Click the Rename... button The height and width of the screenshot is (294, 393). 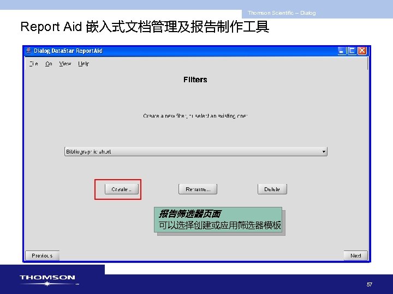click(x=198, y=189)
